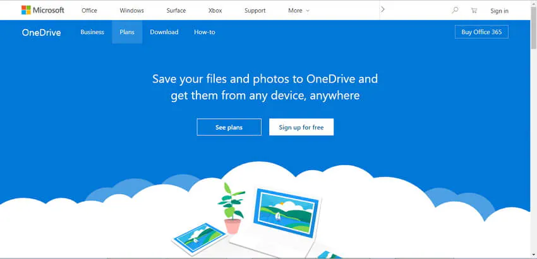Open the Support menu item
The image size is (537, 259).
pos(255,11)
